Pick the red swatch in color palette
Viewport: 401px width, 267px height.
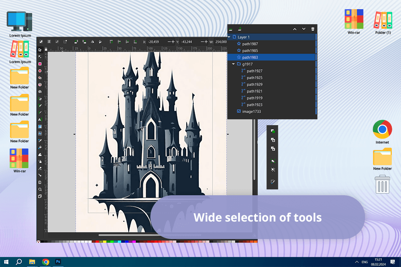pyautogui.click(x=97, y=242)
